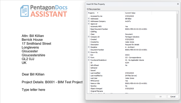Click the 'Project Details: B0001' line

pyautogui.click(x=52, y=82)
